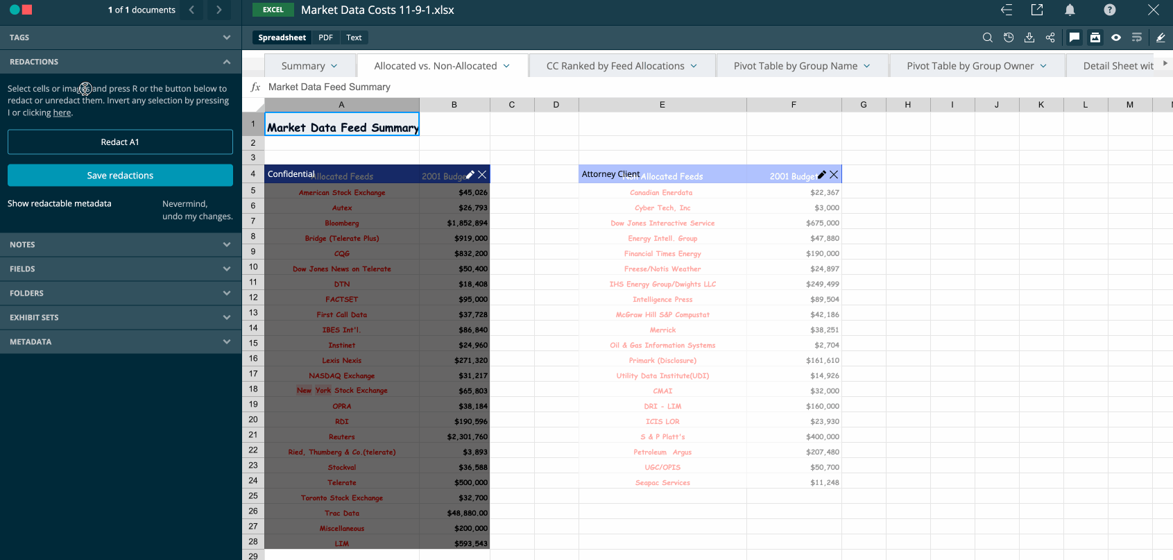Select column B header
Screen dimensions: 1173x560
[454, 105]
